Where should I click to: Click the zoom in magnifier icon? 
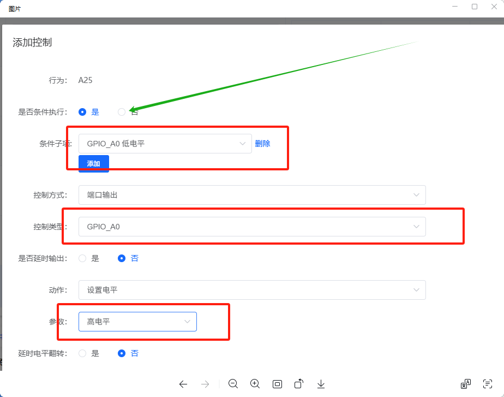tap(255, 384)
